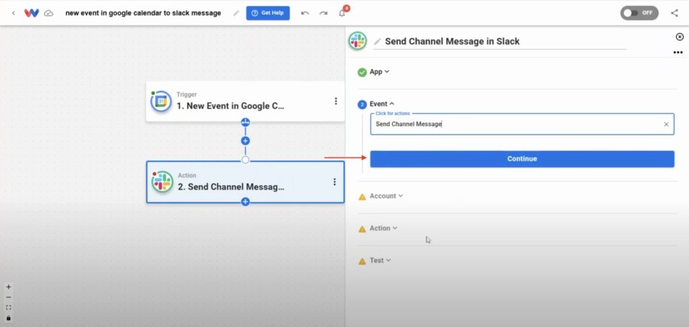Check the cloud save status icon
The width and height of the screenshot is (689, 327).
(x=49, y=13)
